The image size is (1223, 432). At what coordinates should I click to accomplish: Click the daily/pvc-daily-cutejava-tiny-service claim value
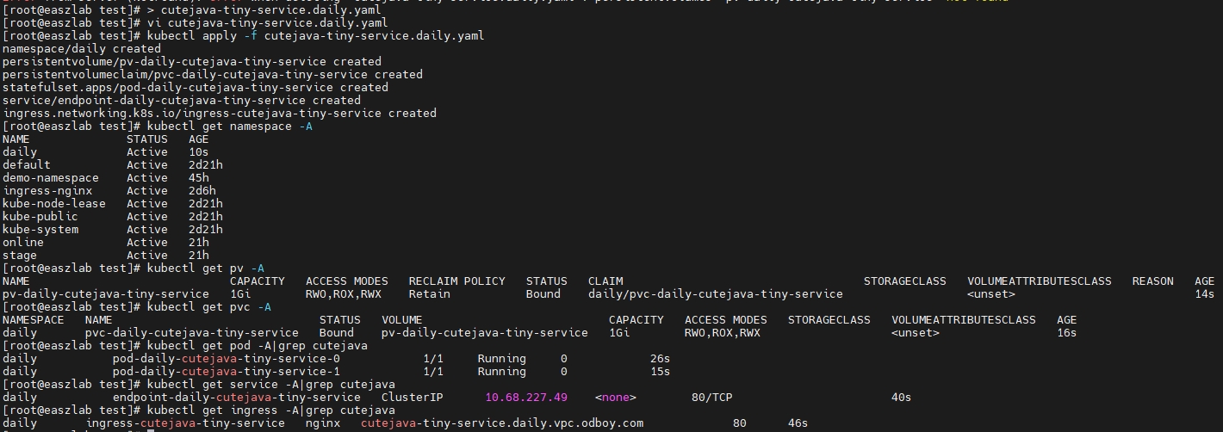click(x=715, y=294)
